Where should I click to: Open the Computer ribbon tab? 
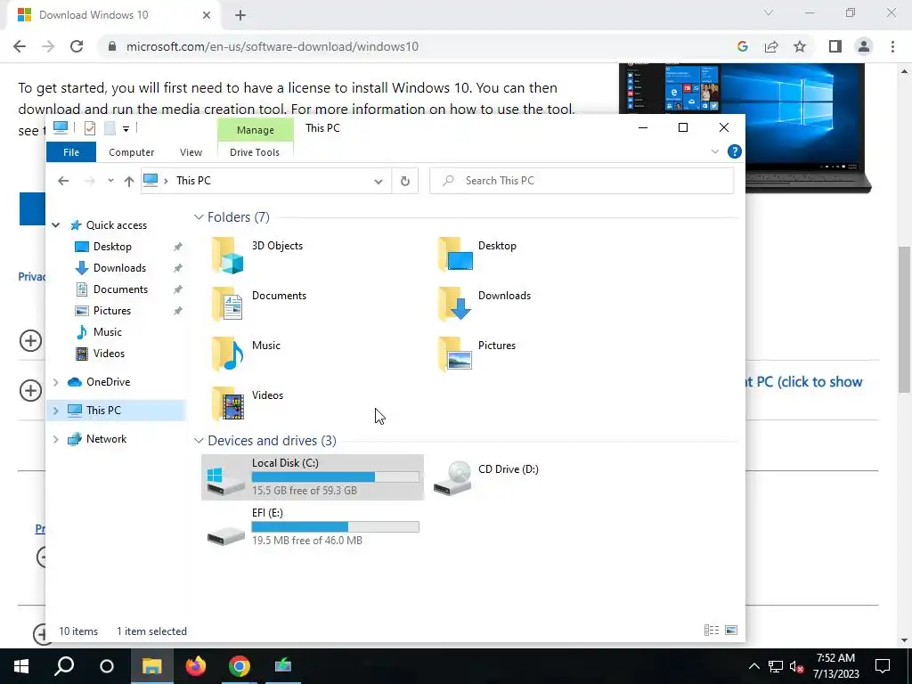click(x=132, y=152)
